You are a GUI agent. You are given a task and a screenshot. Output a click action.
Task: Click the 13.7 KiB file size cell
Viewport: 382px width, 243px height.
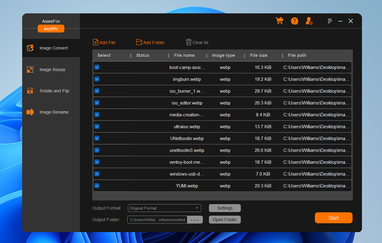(x=263, y=127)
